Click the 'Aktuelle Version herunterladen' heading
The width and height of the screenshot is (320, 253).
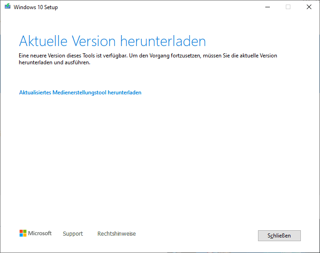[x=113, y=41]
